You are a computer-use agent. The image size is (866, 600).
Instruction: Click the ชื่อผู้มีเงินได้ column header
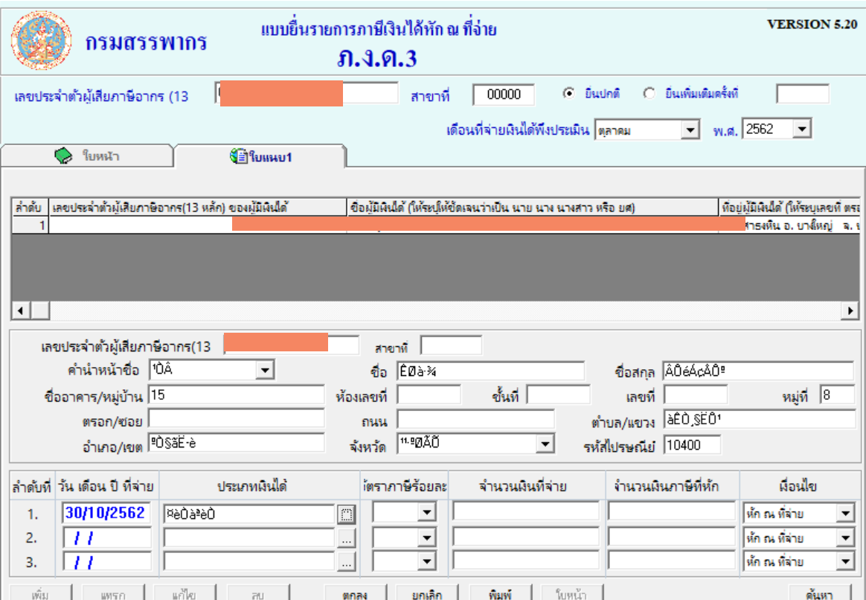(x=533, y=208)
